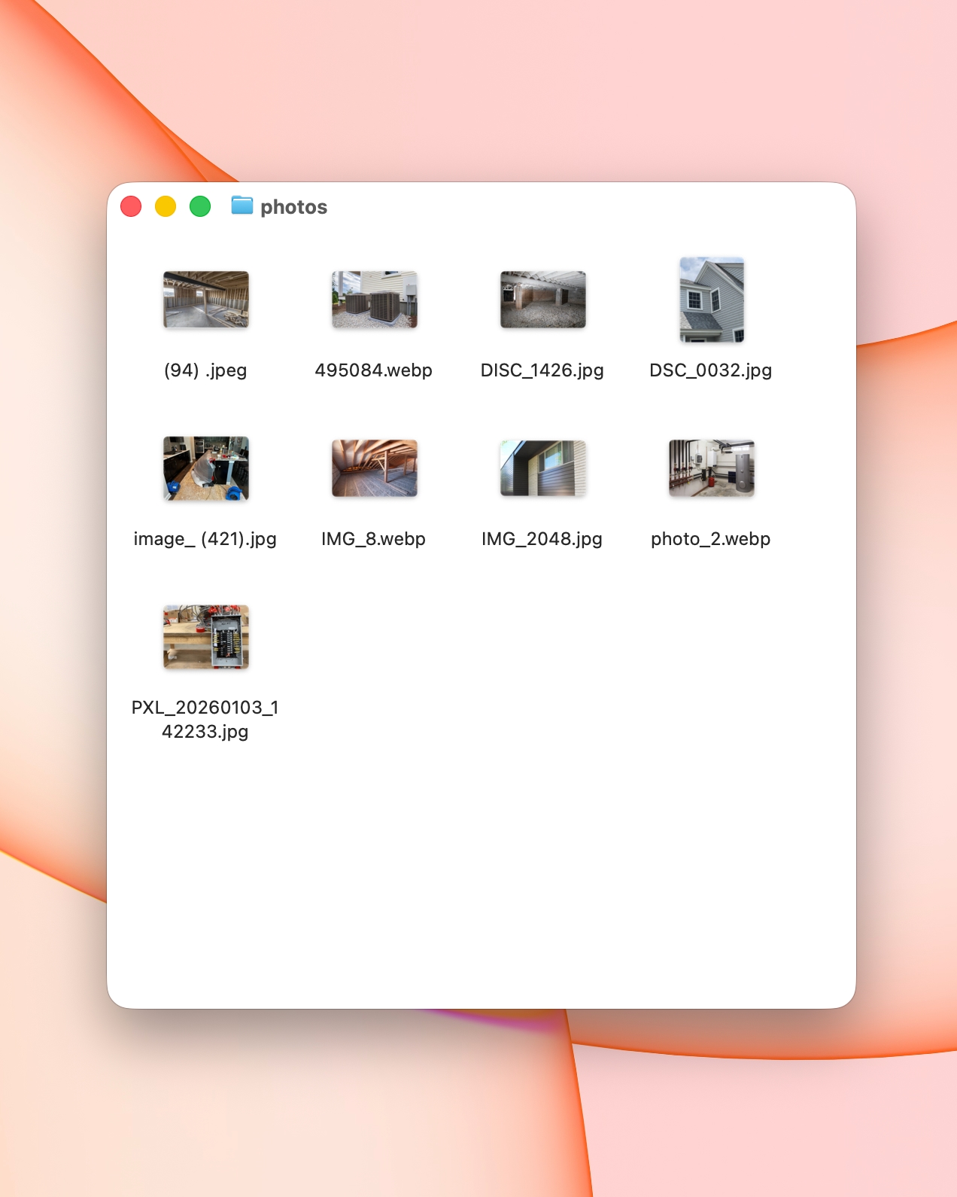The image size is (957, 1197).
Task: Minimize the photos window with yellow button
Action: tap(166, 206)
